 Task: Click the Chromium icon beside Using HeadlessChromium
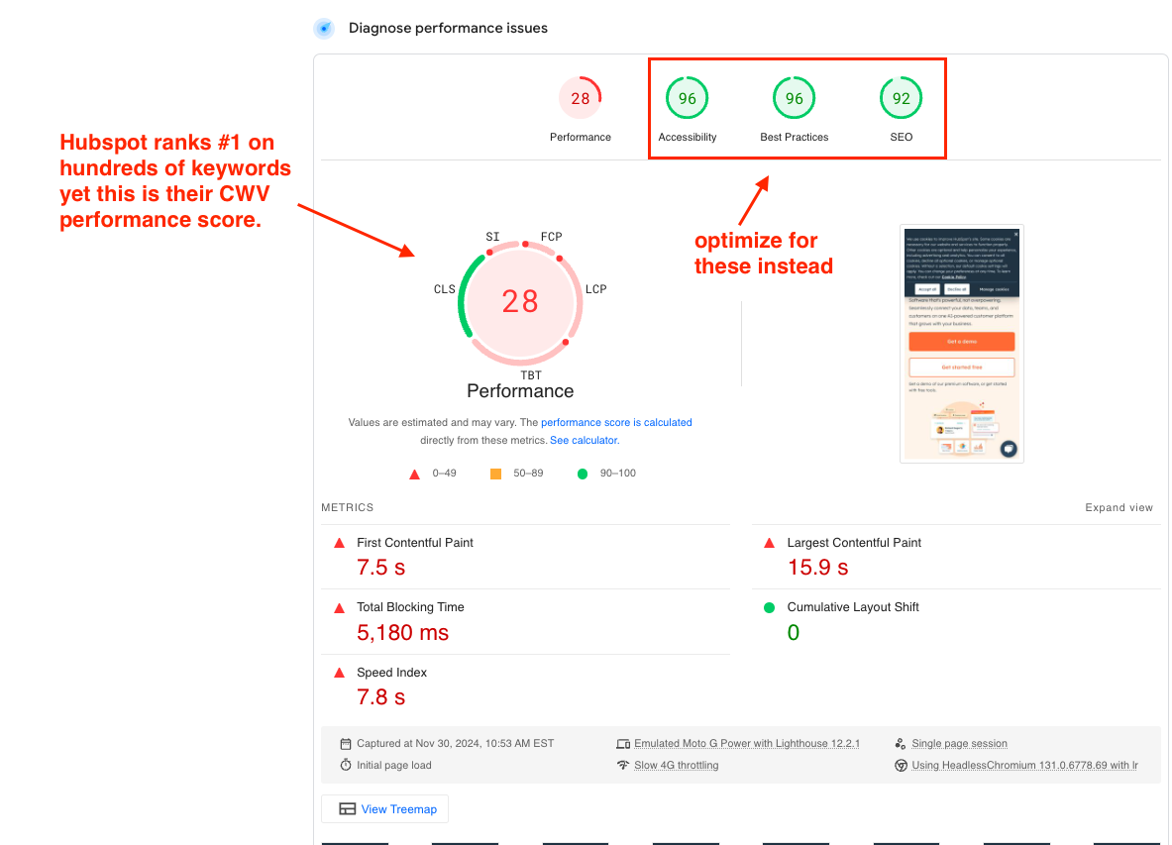pyautogui.click(x=901, y=765)
